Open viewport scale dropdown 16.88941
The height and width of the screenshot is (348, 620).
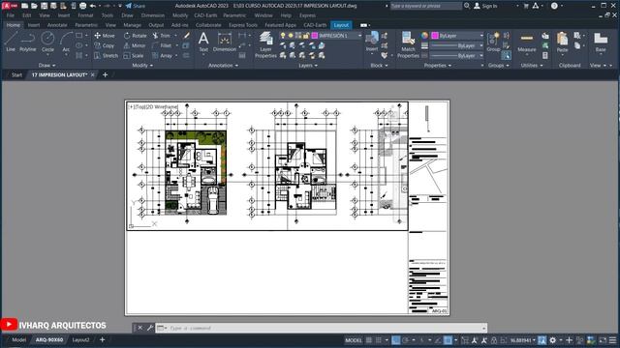pyautogui.click(x=523, y=340)
